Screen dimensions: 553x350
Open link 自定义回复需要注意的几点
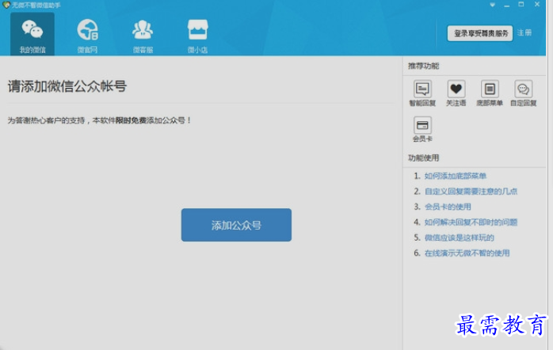[x=471, y=192]
